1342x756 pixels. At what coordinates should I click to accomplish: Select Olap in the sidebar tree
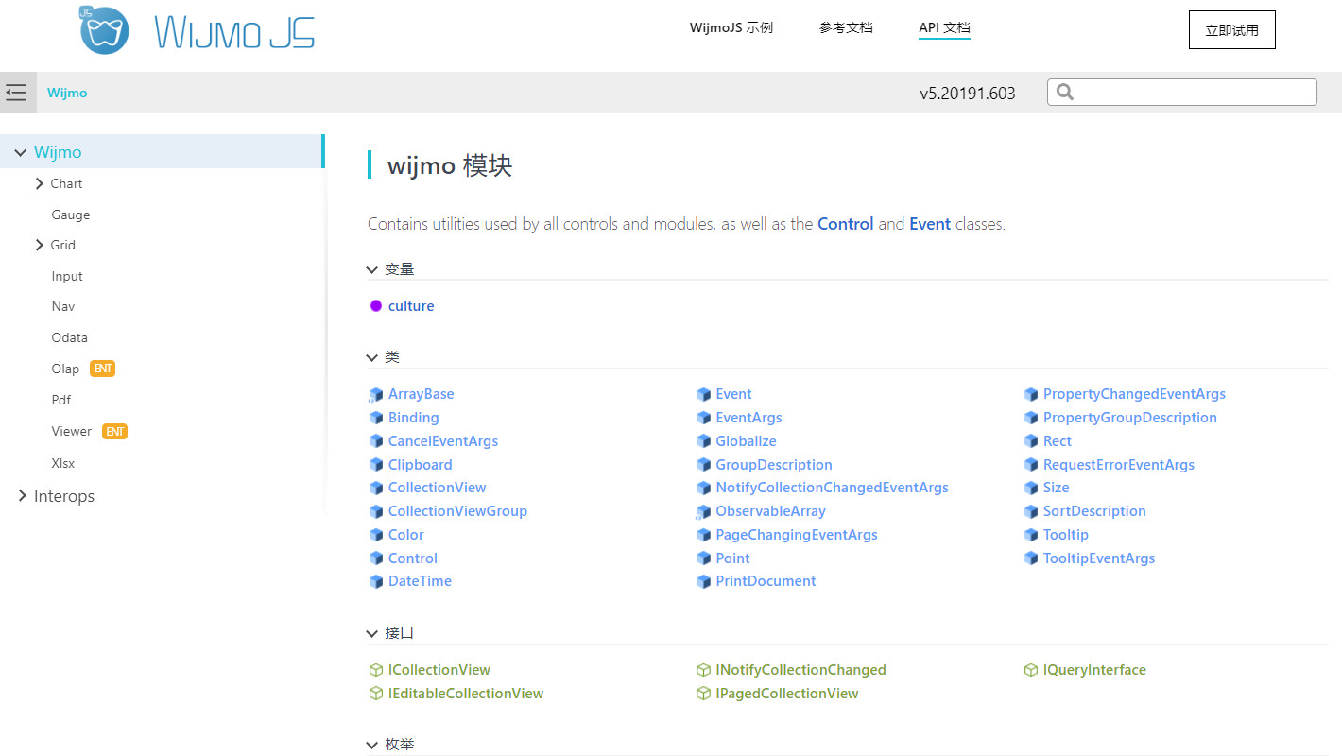(65, 369)
